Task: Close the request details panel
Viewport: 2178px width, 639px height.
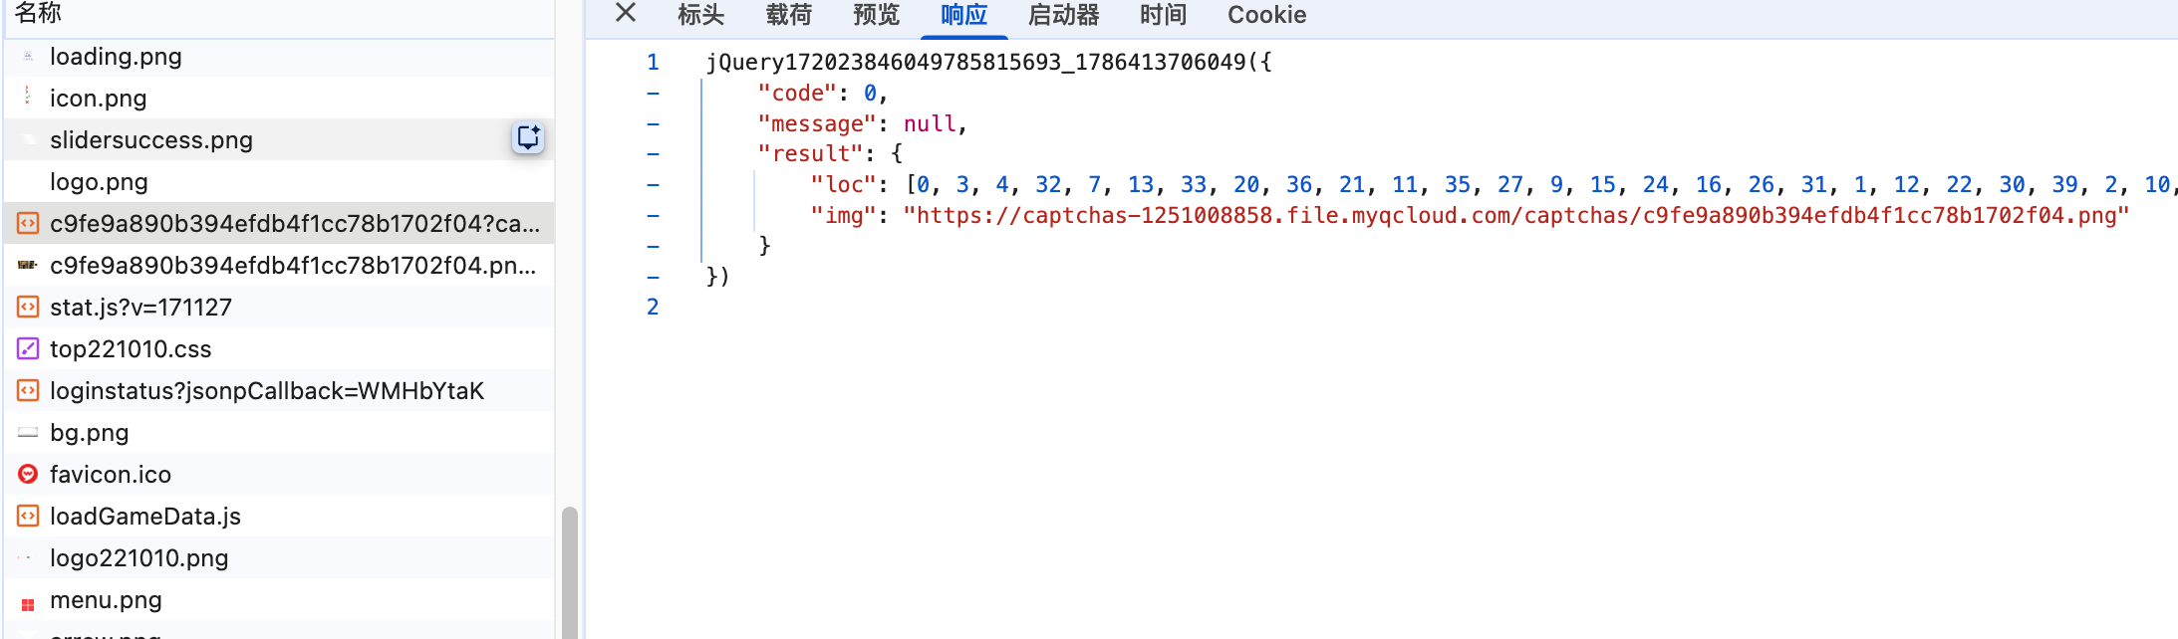Action: click(626, 13)
